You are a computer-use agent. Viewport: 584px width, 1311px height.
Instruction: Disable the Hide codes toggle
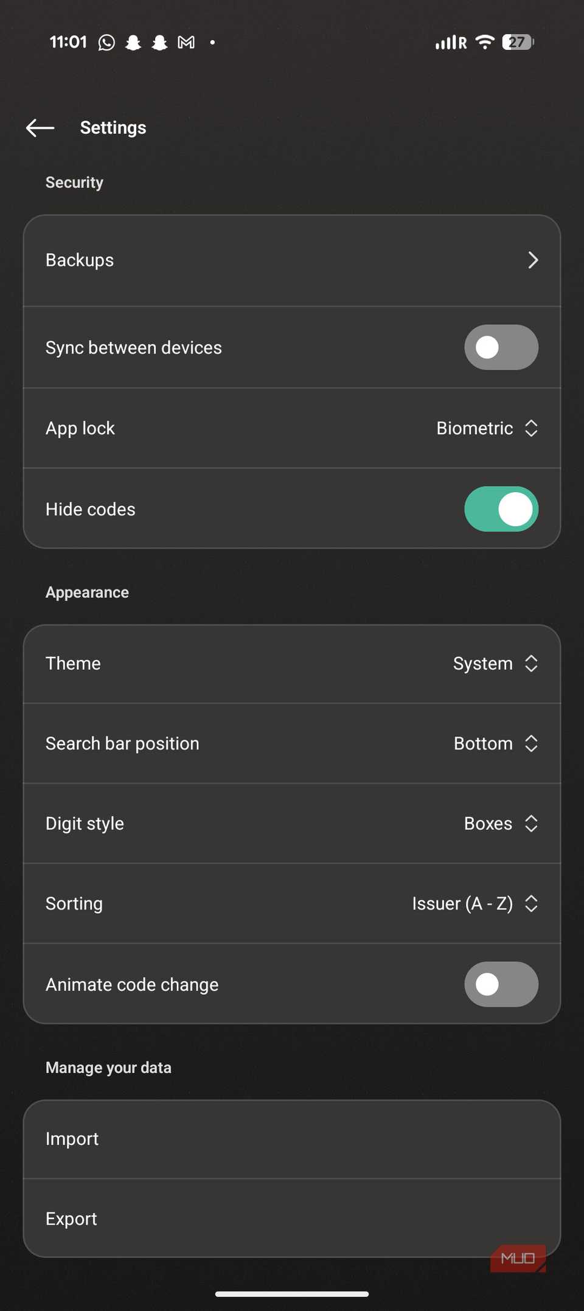coord(501,509)
